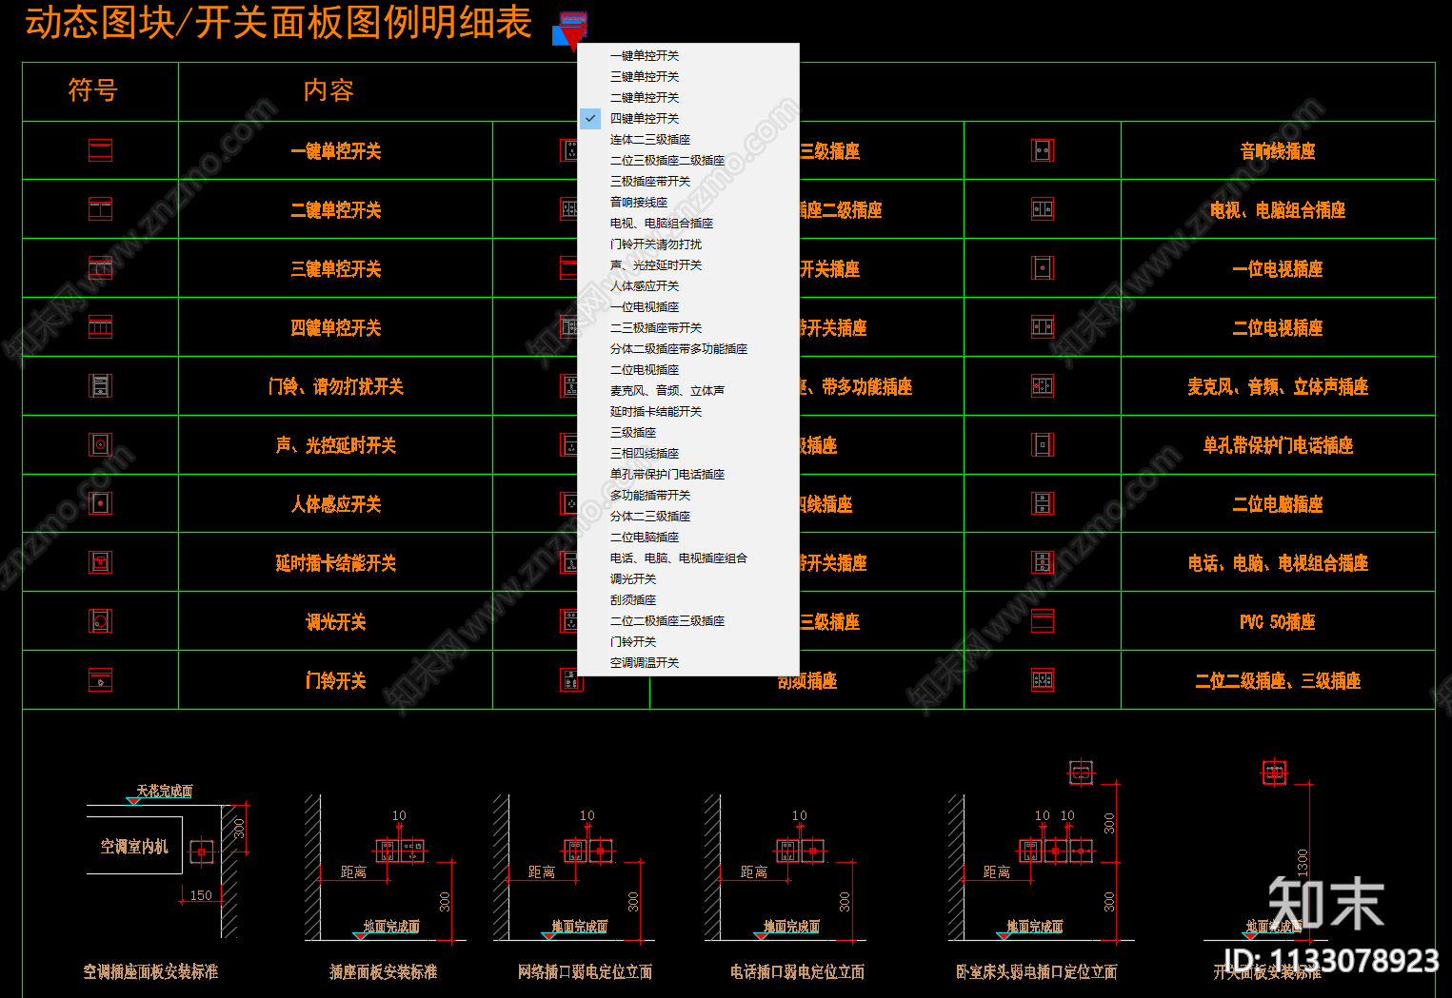The width and height of the screenshot is (1452, 998).
Task: Pick 人体感应开关 in the dropdown menu
Action: point(645,286)
